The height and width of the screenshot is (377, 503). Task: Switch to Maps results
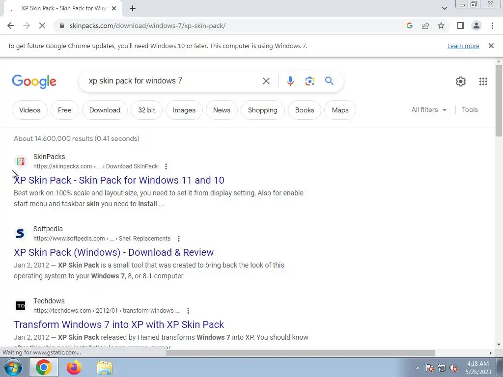click(x=340, y=110)
